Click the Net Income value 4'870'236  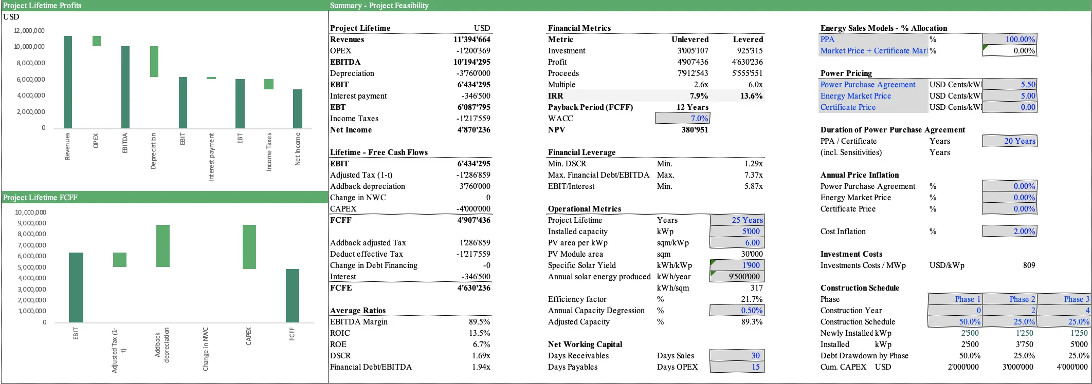pos(474,130)
